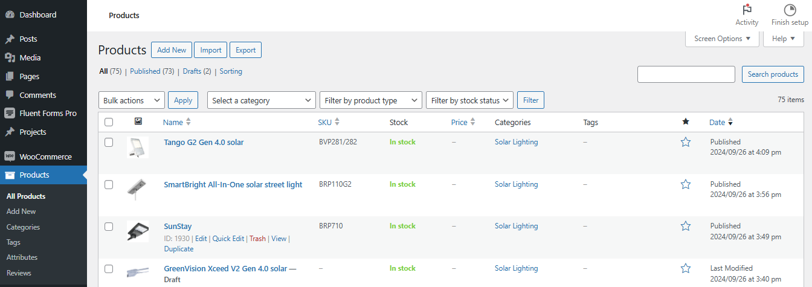Check the select-all products checkbox
Image resolution: width=812 pixels, height=287 pixels.
pyautogui.click(x=109, y=122)
